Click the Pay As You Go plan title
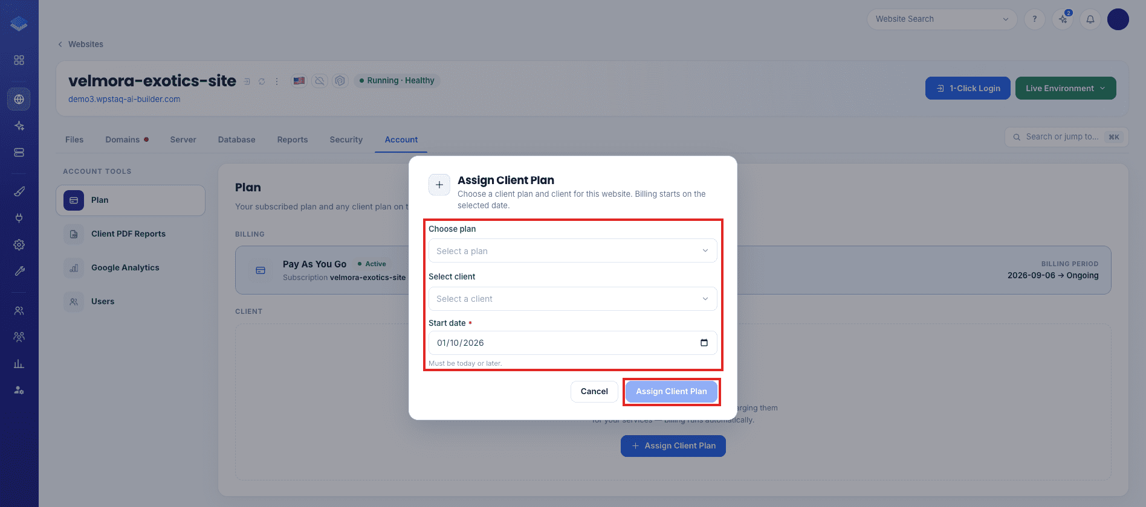 tap(314, 264)
